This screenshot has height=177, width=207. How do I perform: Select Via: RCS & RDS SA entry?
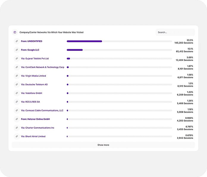click(30, 102)
